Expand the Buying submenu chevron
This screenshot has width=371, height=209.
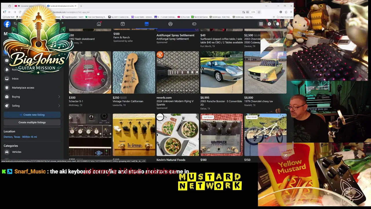[x=59, y=97]
